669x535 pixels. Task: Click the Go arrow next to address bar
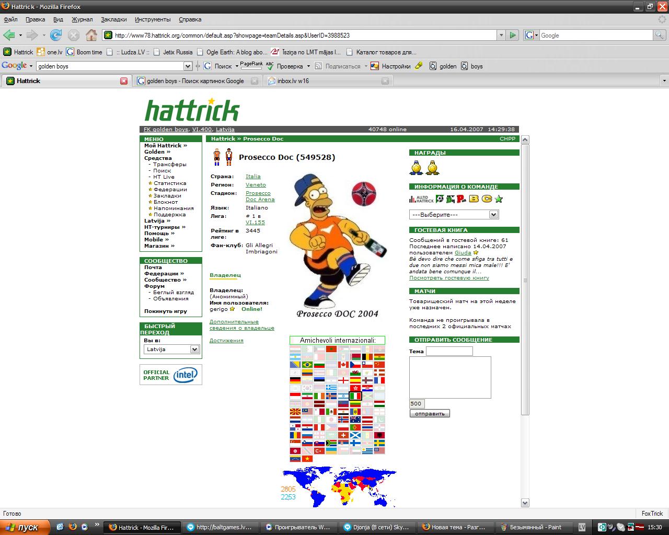(513, 35)
